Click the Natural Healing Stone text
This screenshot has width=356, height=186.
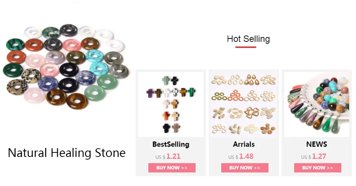tap(66, 153)
